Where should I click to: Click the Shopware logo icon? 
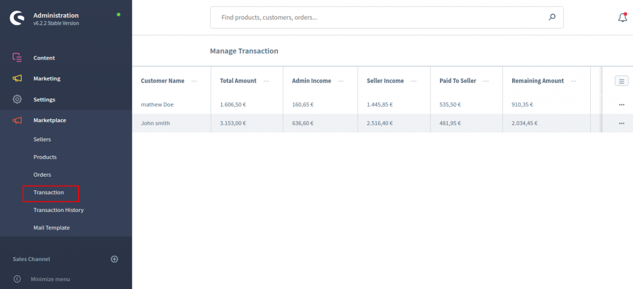pos(17,18)
